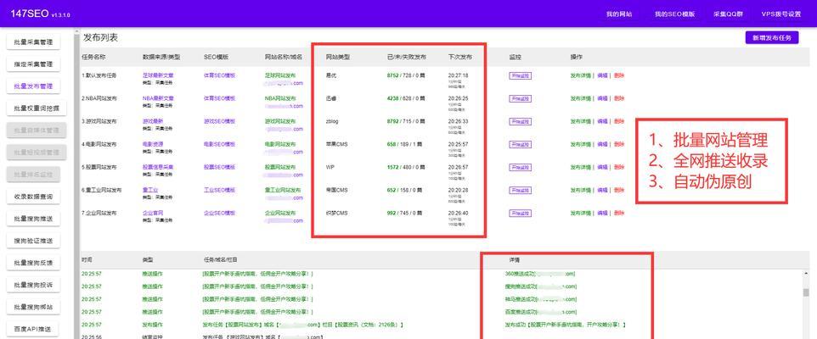
Task: Open 收录数据查询 from the sidebar
Action: point(33,197)
